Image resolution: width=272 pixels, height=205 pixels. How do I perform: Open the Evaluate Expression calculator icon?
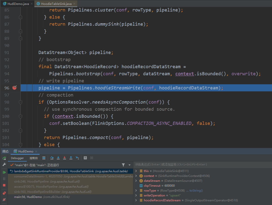click(85, 158)
